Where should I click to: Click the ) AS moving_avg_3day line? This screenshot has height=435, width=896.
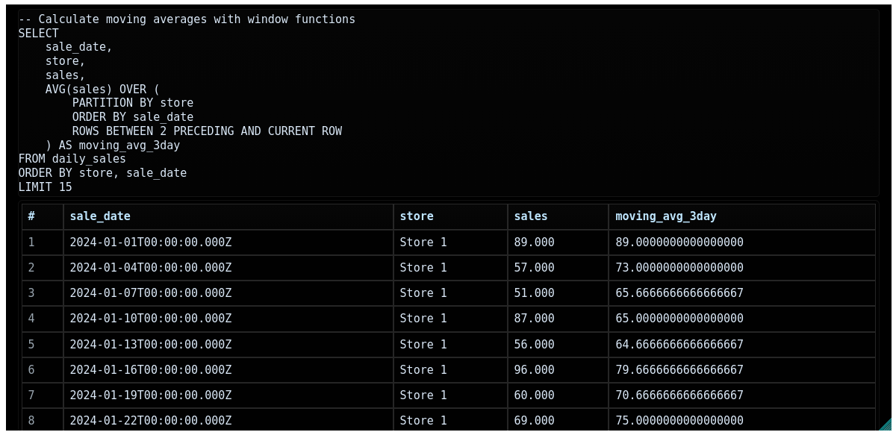(x=113, y=145)
